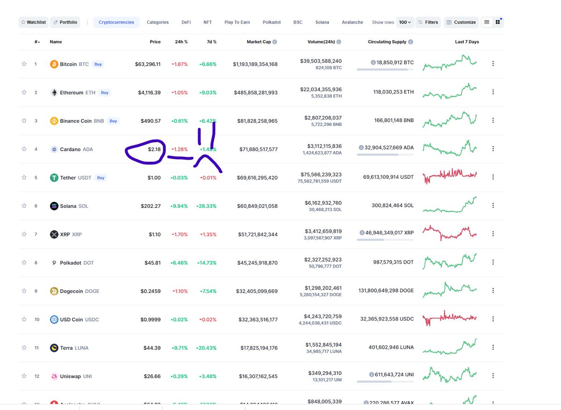Screen dimensions: 561x410
Task: Open the Bitcoin last 7 days chart
Action: (450, 63)
